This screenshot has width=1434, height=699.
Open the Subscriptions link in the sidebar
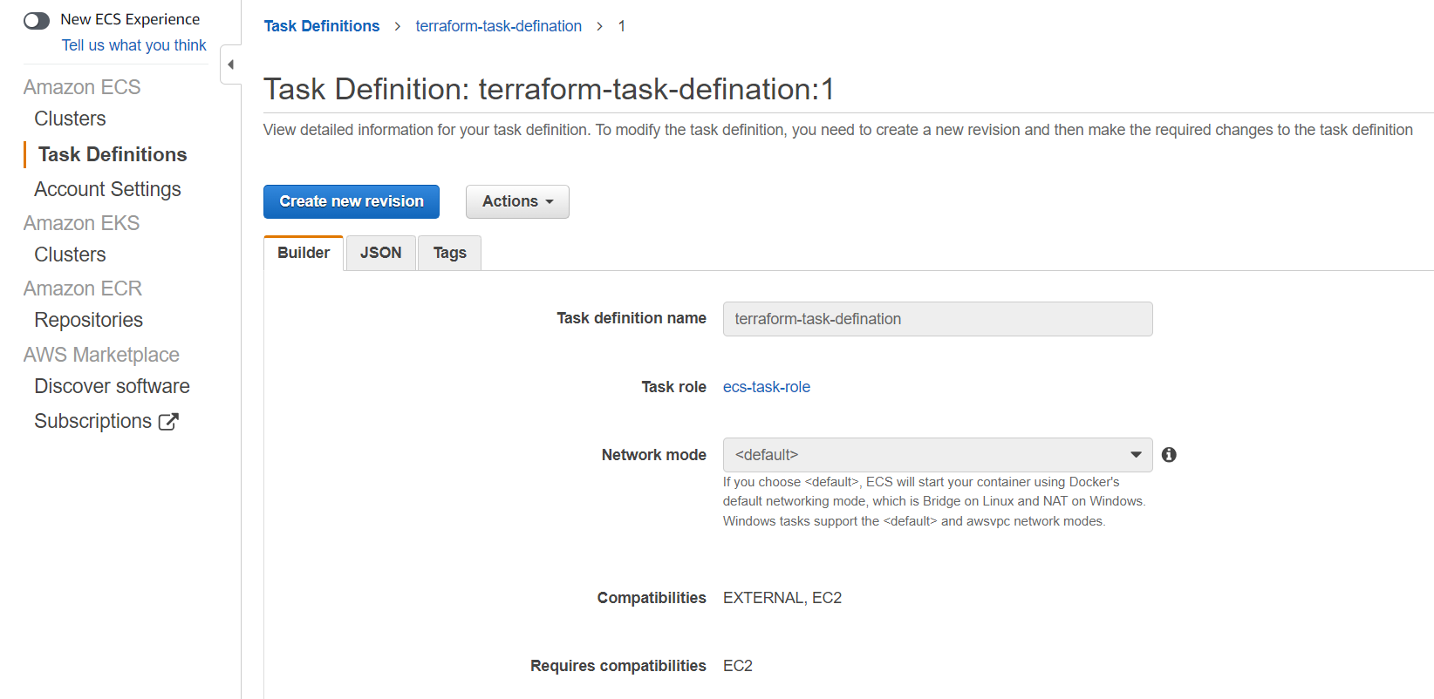(x=92, y=421)
